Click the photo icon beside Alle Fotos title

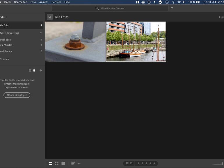pyautogui.click(x=50, y=17)
